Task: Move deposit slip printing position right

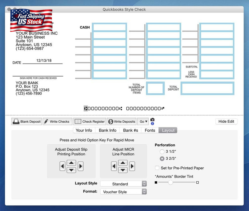Action: pyautogui.click(x=81, y=166)
